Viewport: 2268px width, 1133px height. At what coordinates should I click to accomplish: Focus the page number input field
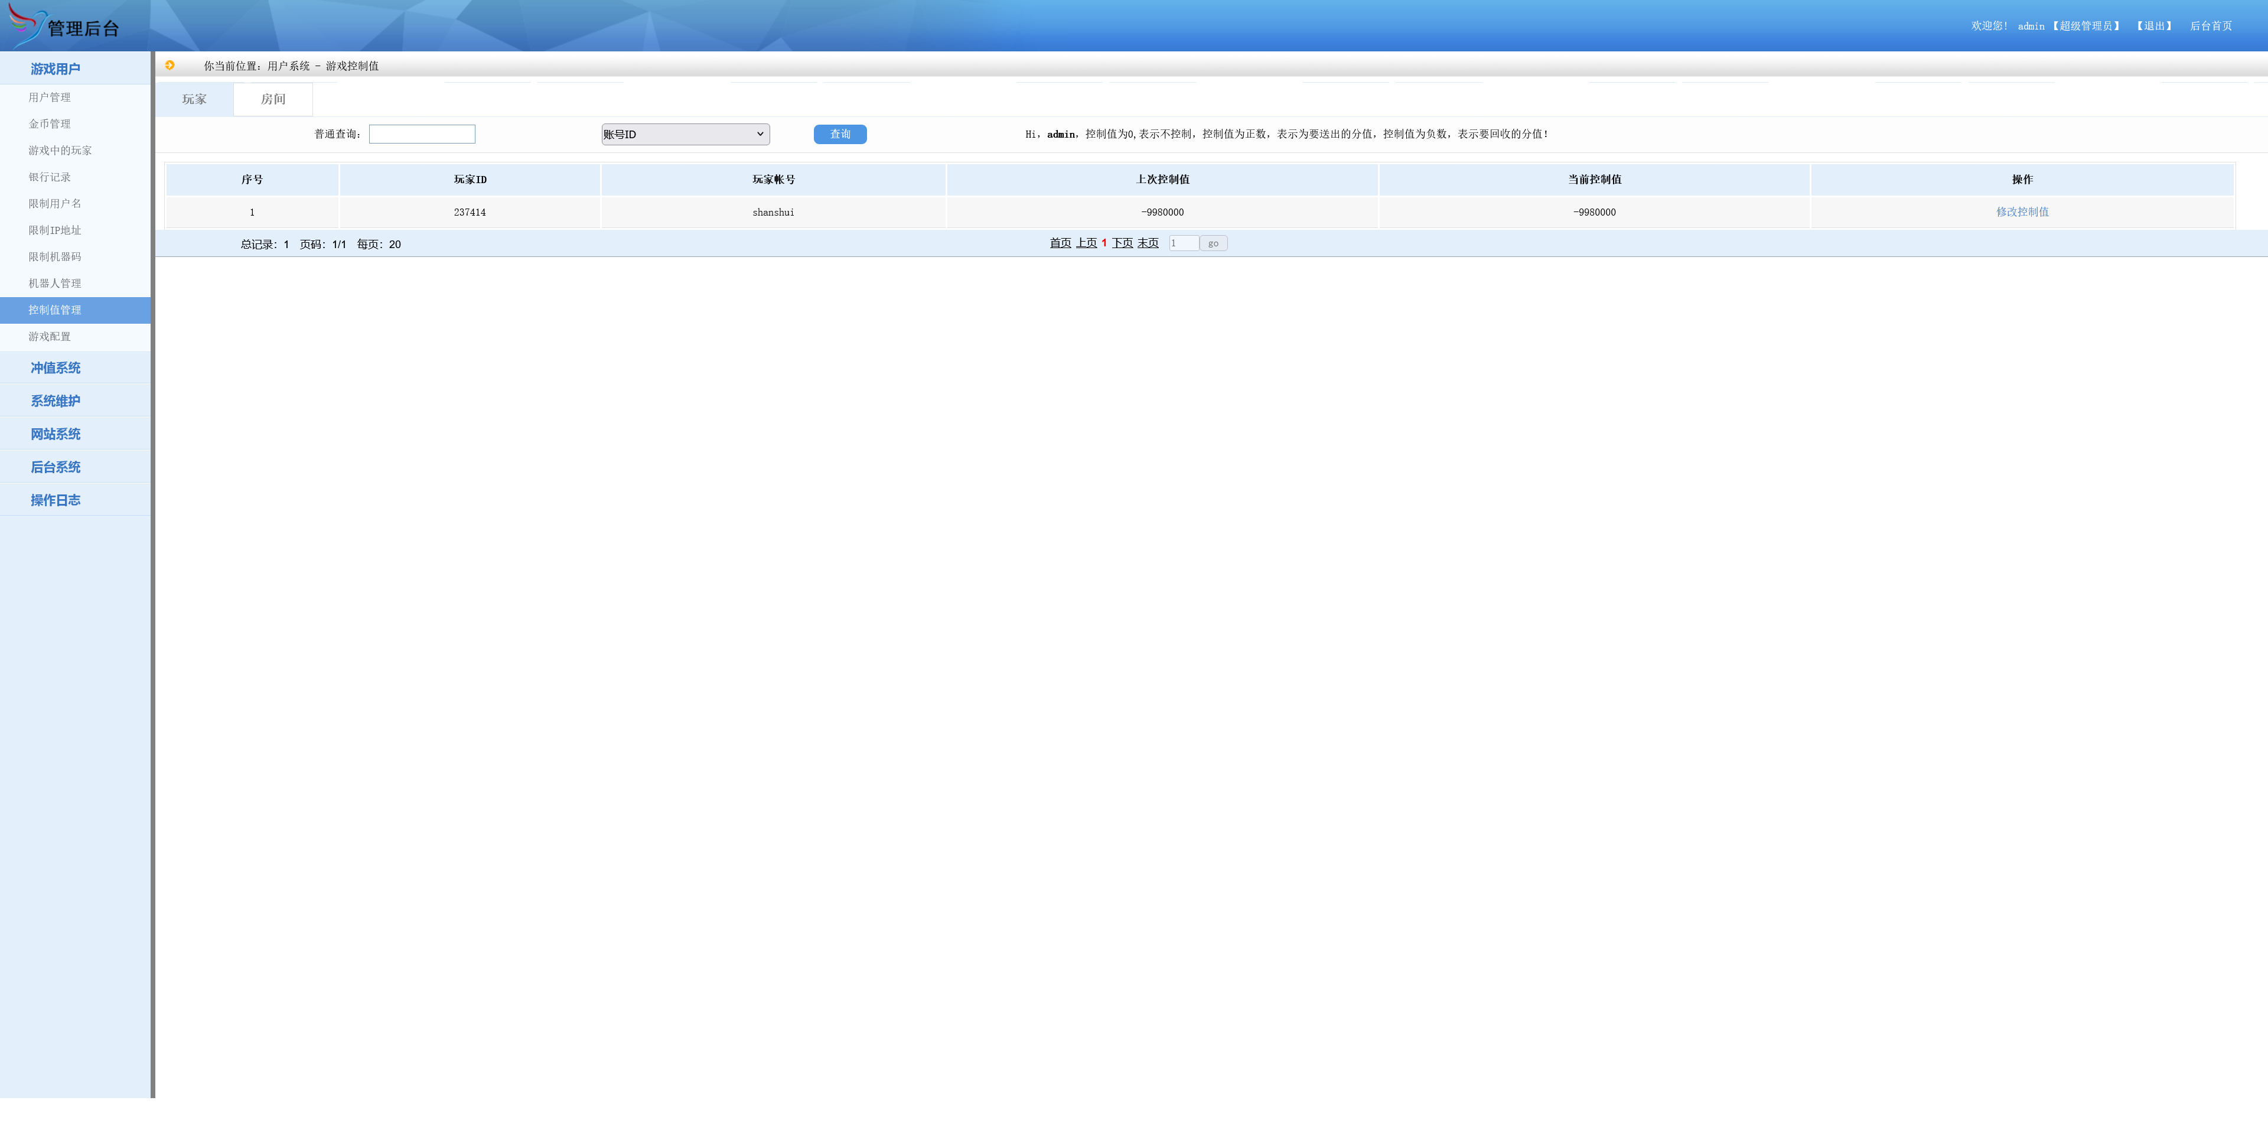coord(1183,243)
